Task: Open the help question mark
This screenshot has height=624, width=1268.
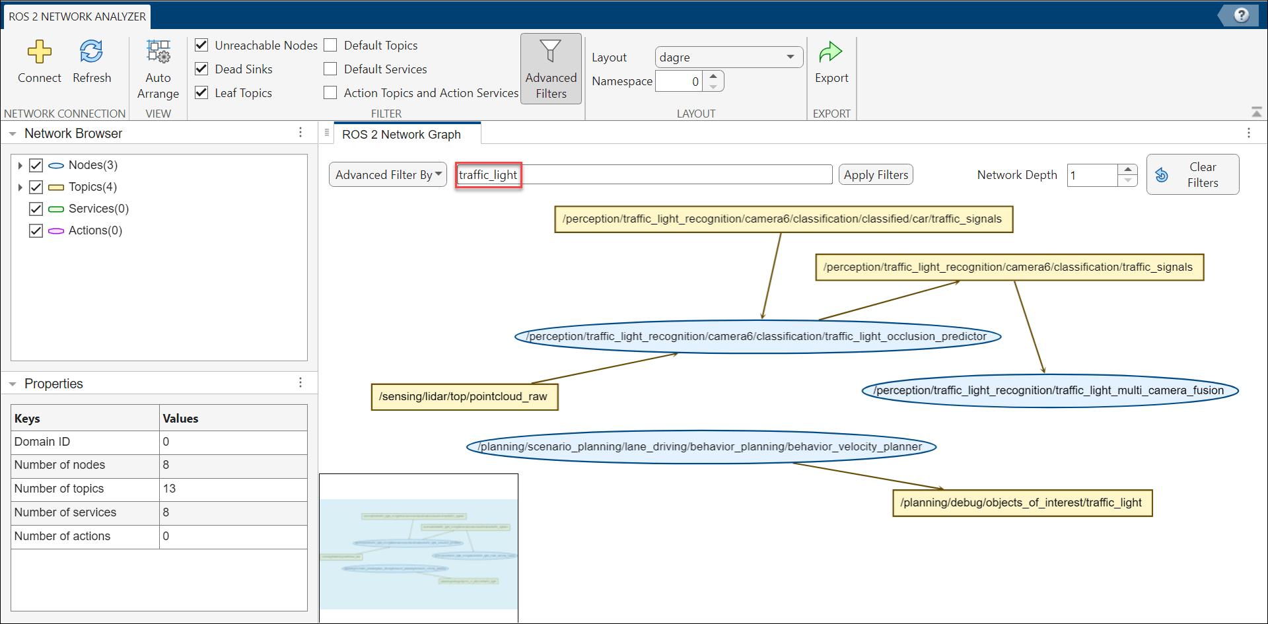Action: point(1241,15)
